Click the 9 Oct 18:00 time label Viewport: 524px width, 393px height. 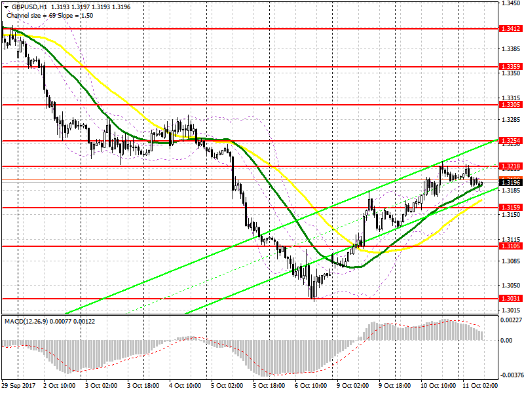[395, 386]
